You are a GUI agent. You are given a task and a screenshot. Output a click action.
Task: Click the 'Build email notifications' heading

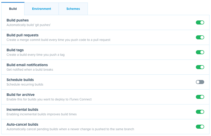27,65
